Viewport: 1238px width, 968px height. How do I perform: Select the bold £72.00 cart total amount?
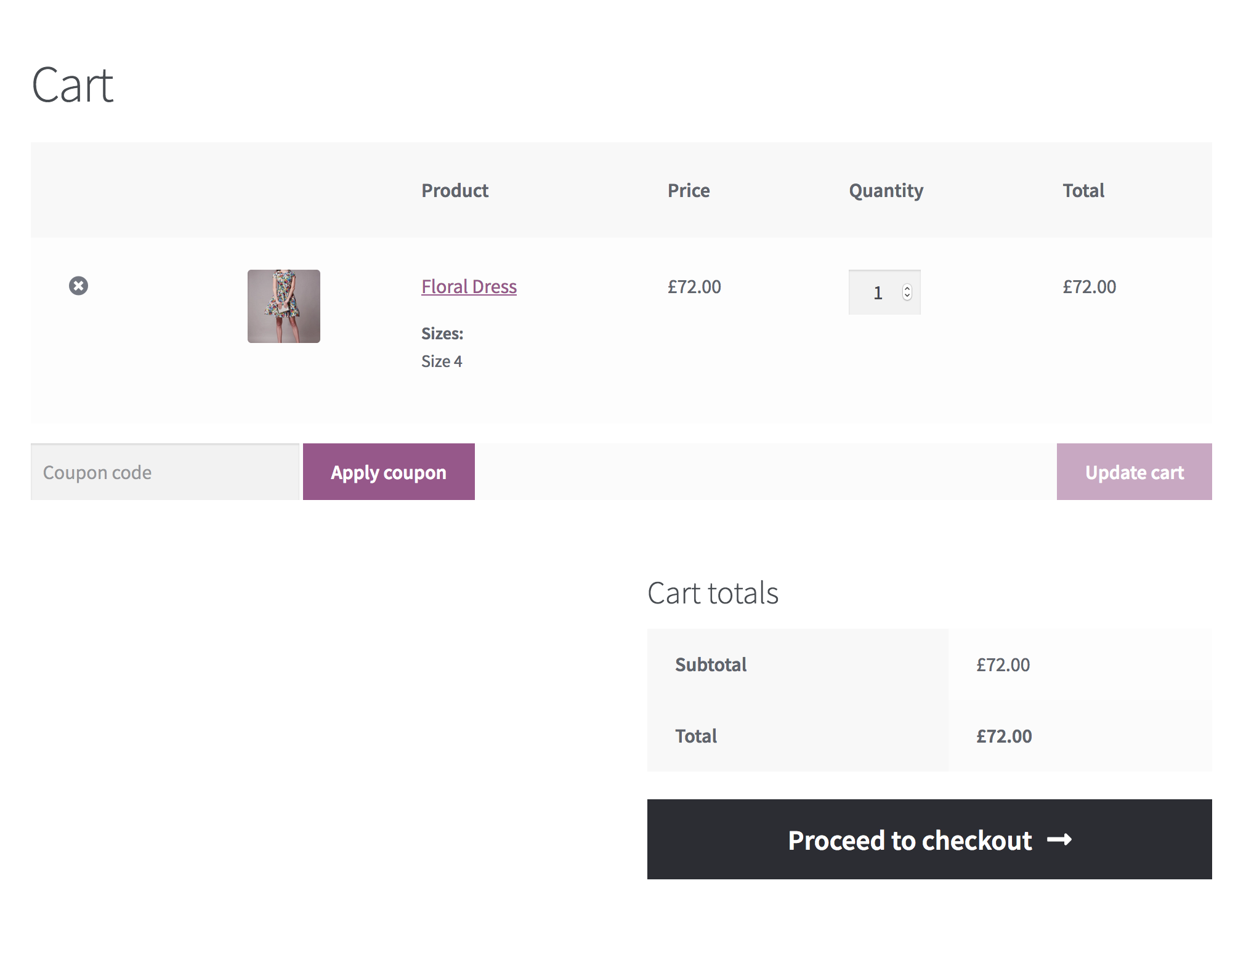pyautogui.click(x=1004, y=736)
